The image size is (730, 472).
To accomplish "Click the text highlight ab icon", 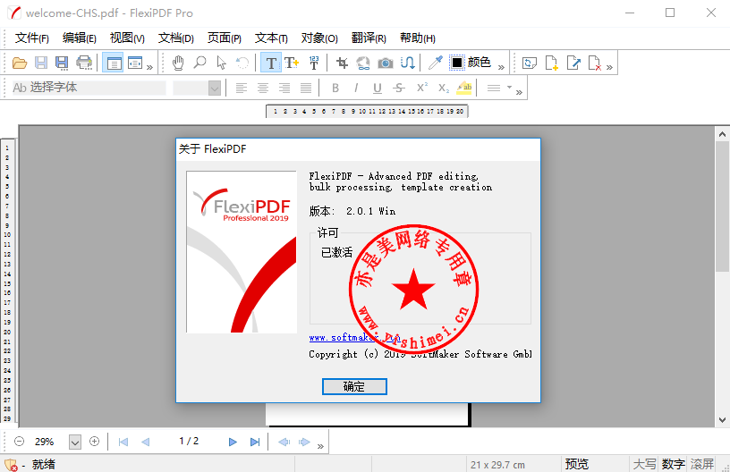I will pyautogui.click(x=464, y=88).
